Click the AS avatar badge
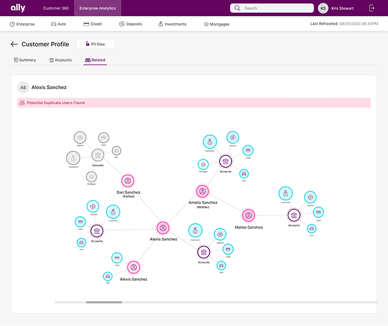The width and height of the screenshot is (388, 326). (23, 87)
